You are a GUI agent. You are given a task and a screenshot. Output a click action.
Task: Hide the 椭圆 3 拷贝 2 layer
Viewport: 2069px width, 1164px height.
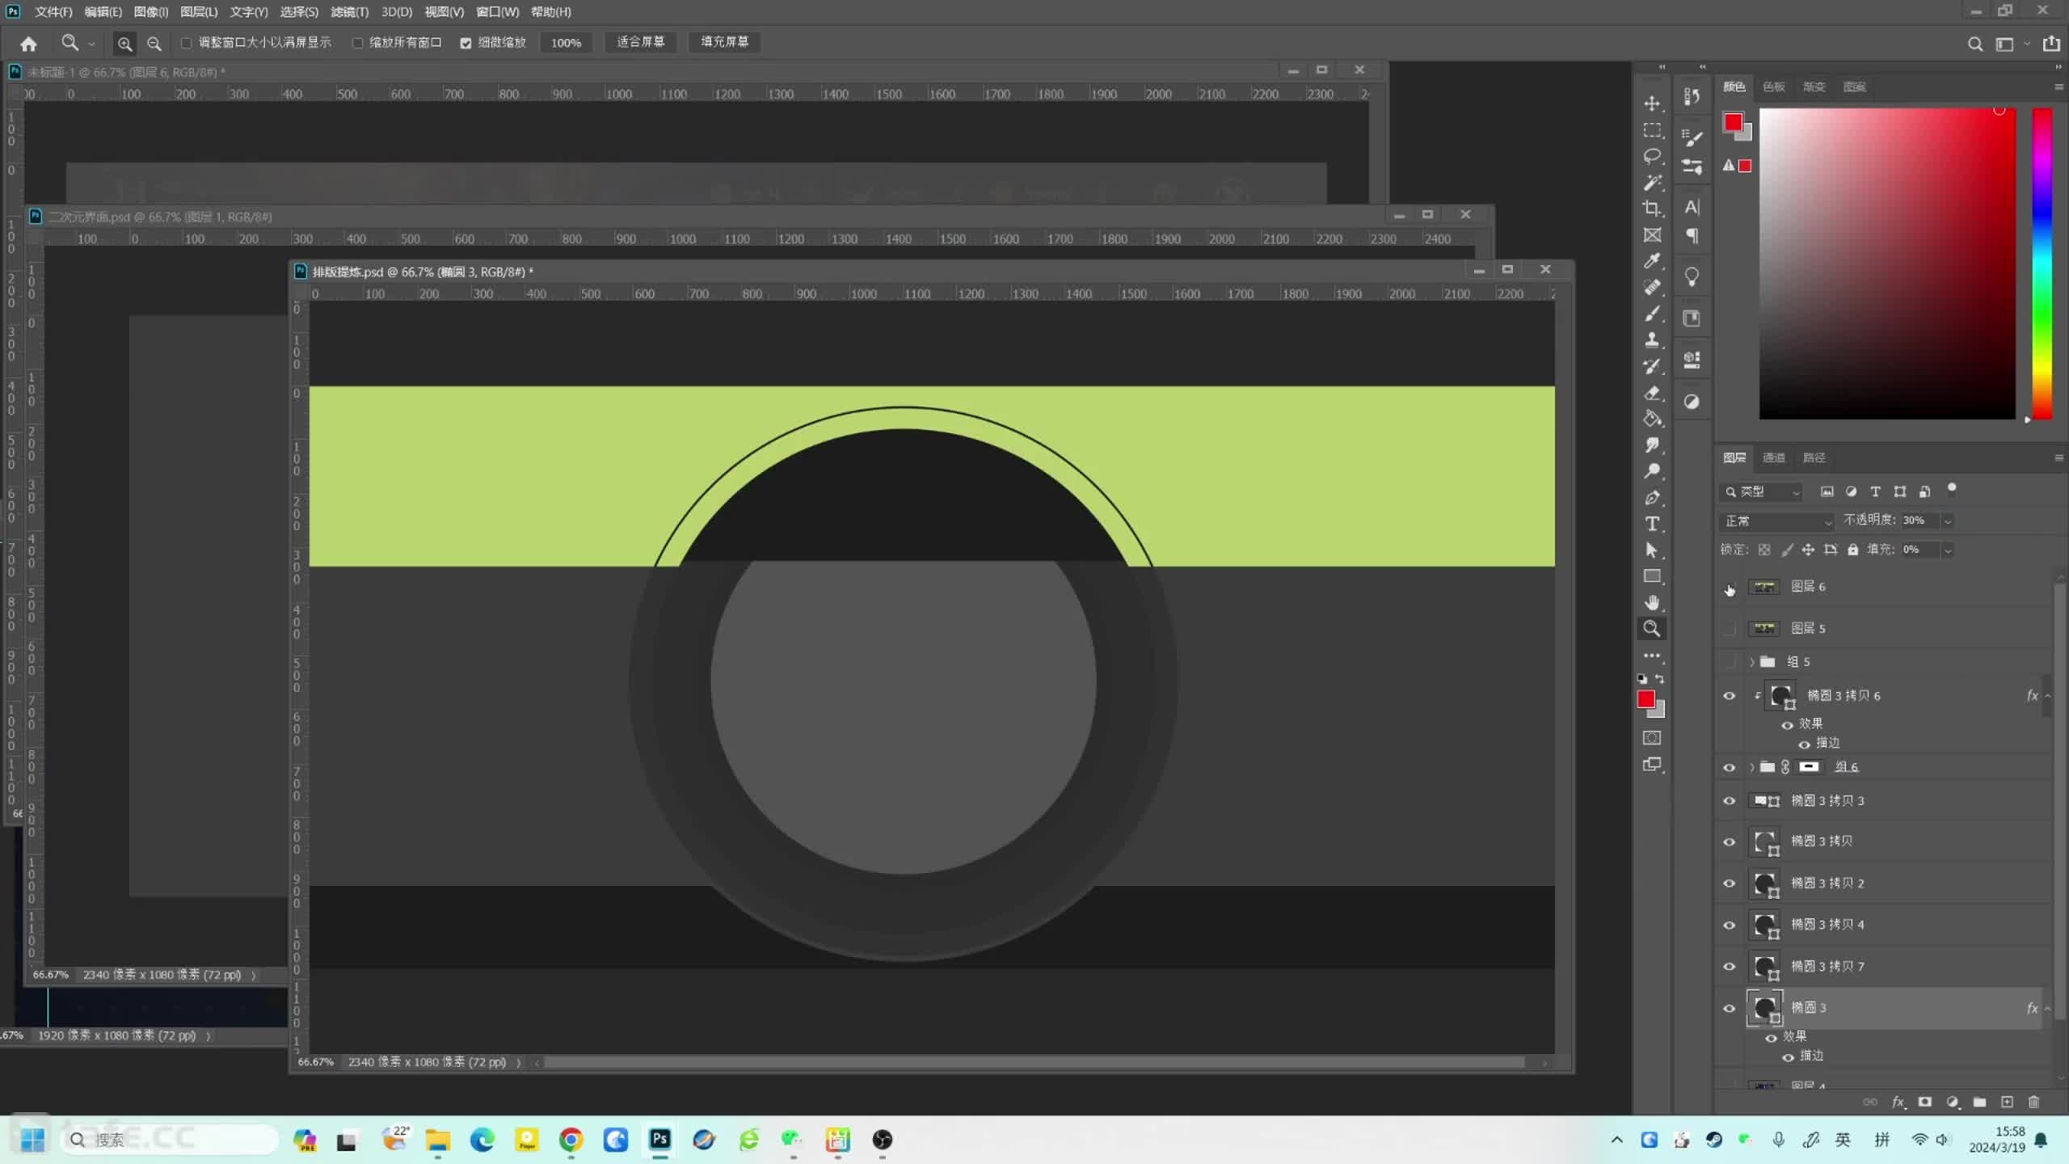coord(1730,884)
